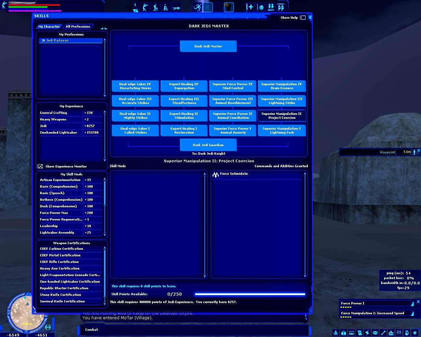
Task: Click the waypoint direction arrow icon
Action: 414,152
